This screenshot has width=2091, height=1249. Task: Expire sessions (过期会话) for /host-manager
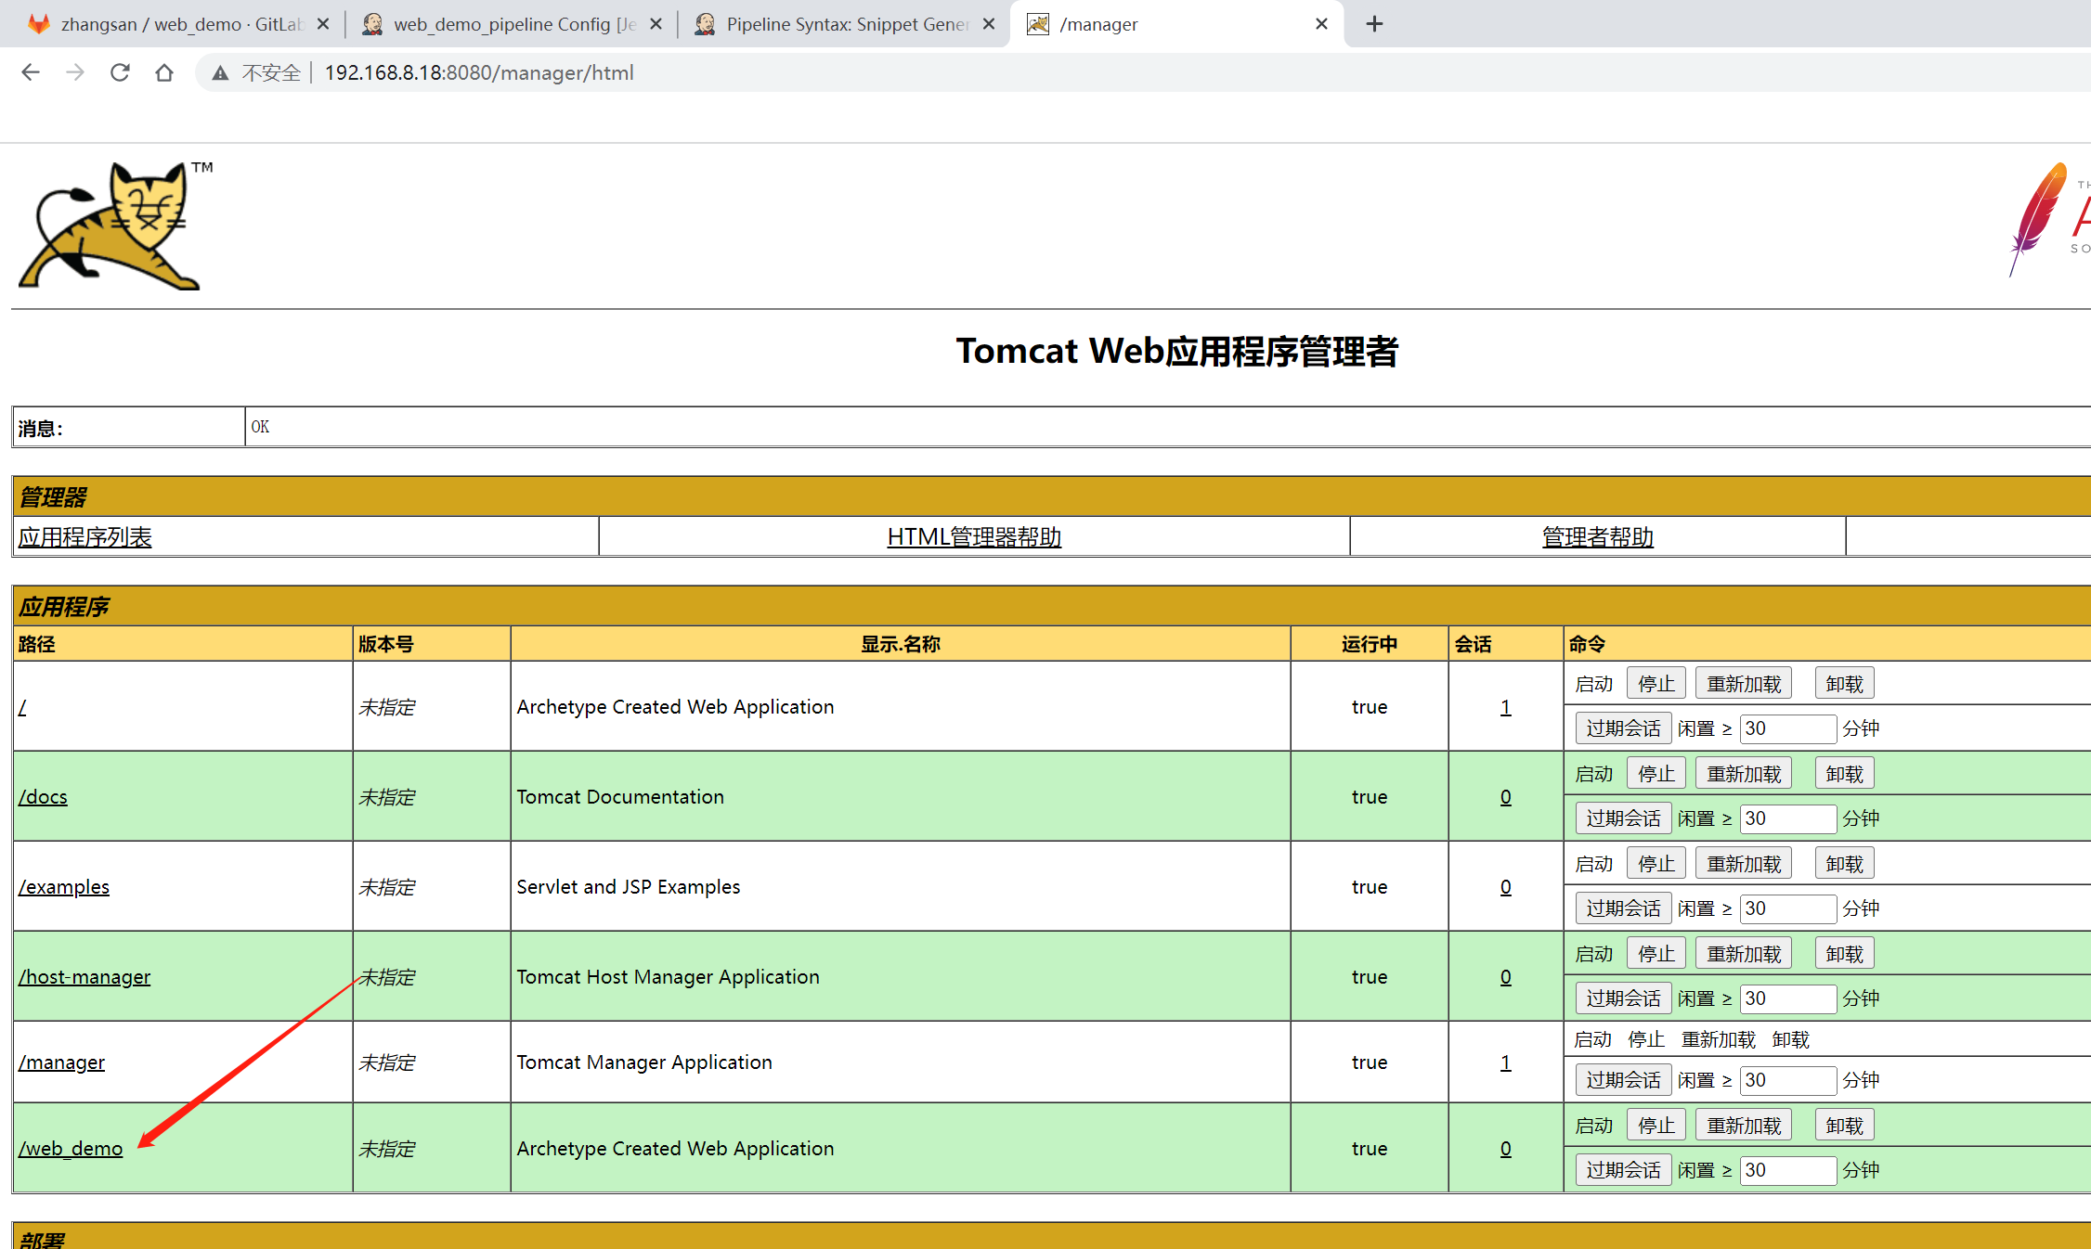tap(1623, 998)
